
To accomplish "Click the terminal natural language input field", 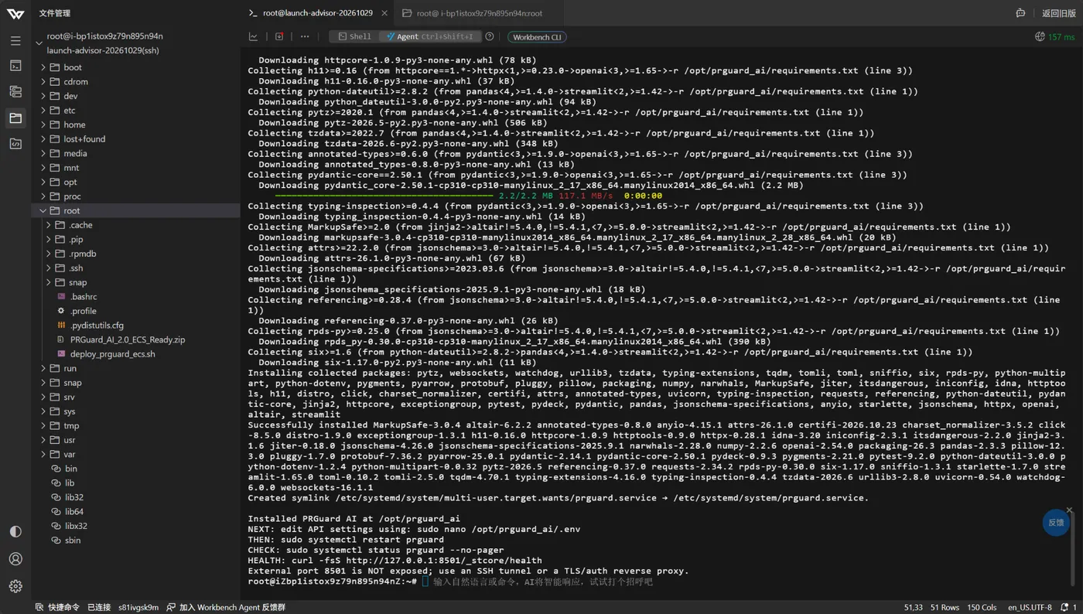I will coord(543,582).
